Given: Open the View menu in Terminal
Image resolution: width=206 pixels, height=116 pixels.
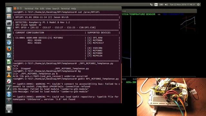Looking at the screenshot, I should pos(48,9).
